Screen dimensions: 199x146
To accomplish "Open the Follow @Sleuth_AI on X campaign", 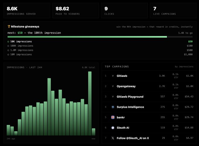I will pos(149,138).
